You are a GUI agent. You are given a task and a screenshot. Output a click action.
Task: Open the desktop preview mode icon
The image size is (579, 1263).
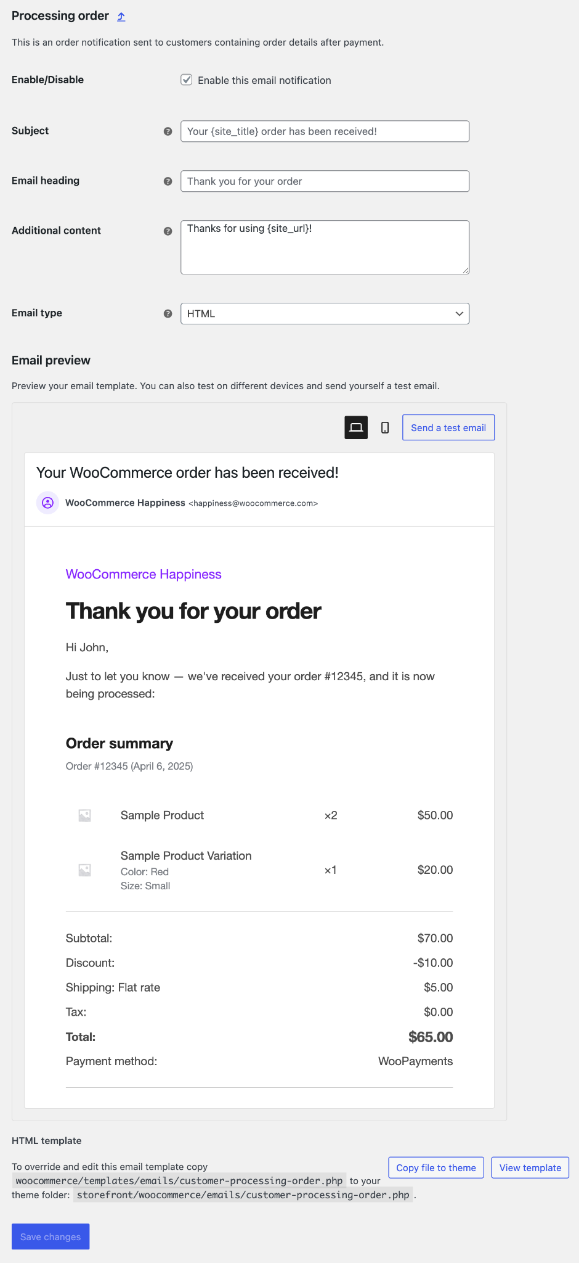[x=355, y=426]
